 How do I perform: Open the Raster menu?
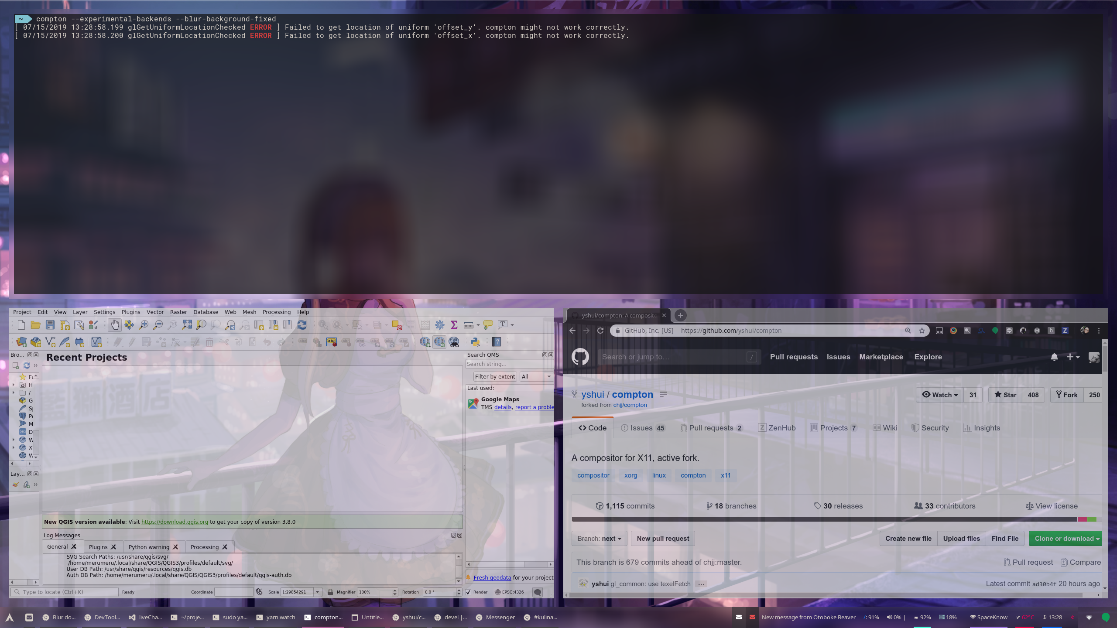pos(178,312)
